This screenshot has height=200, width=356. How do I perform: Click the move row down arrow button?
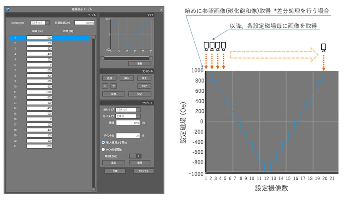tap(113, 86)
